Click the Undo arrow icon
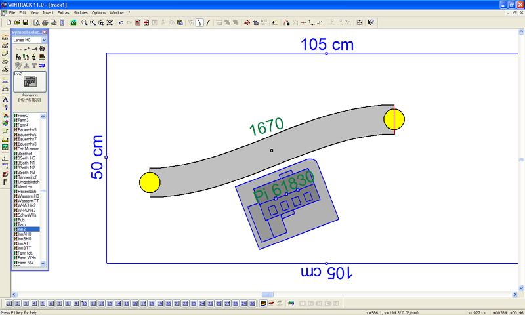Screen dimensions: 525x315 tap(121, 22)
